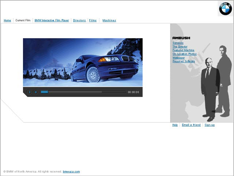Viewport: 234px width, 176px height.
Task: View the Featured Machine page
Action: (184, 50)
